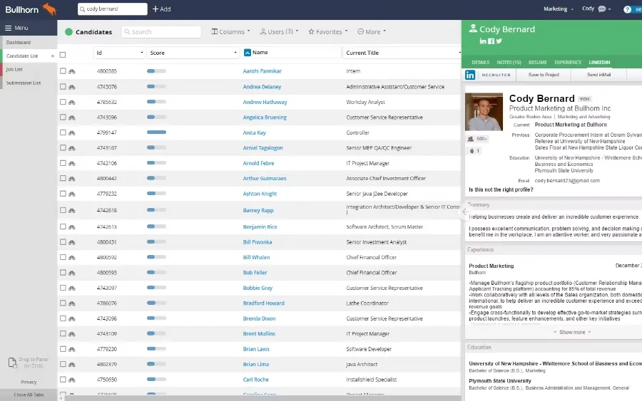Click the binoculars icon for Bobbie Gray
The image size is (642, 401).
[72, 288]
